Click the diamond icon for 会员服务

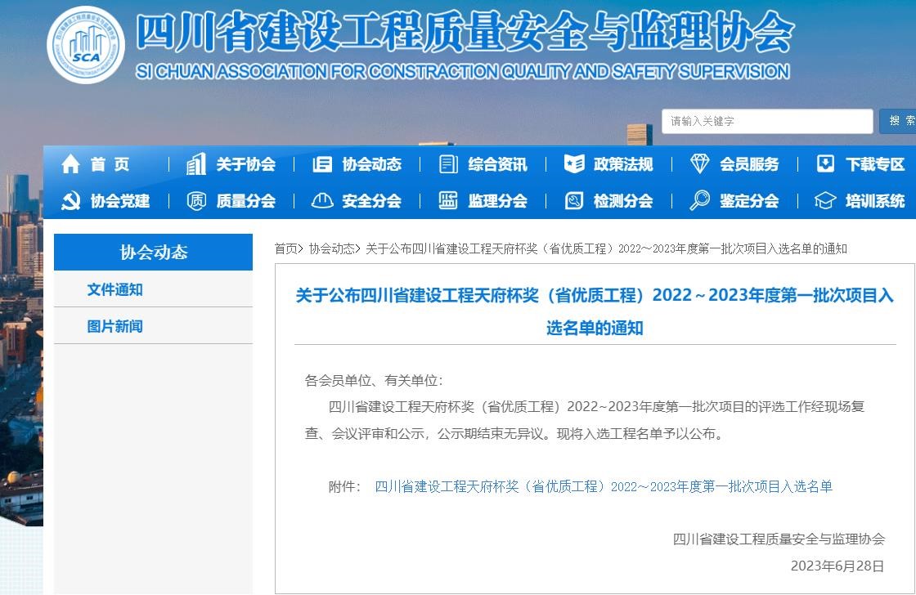tap(700, 164)
